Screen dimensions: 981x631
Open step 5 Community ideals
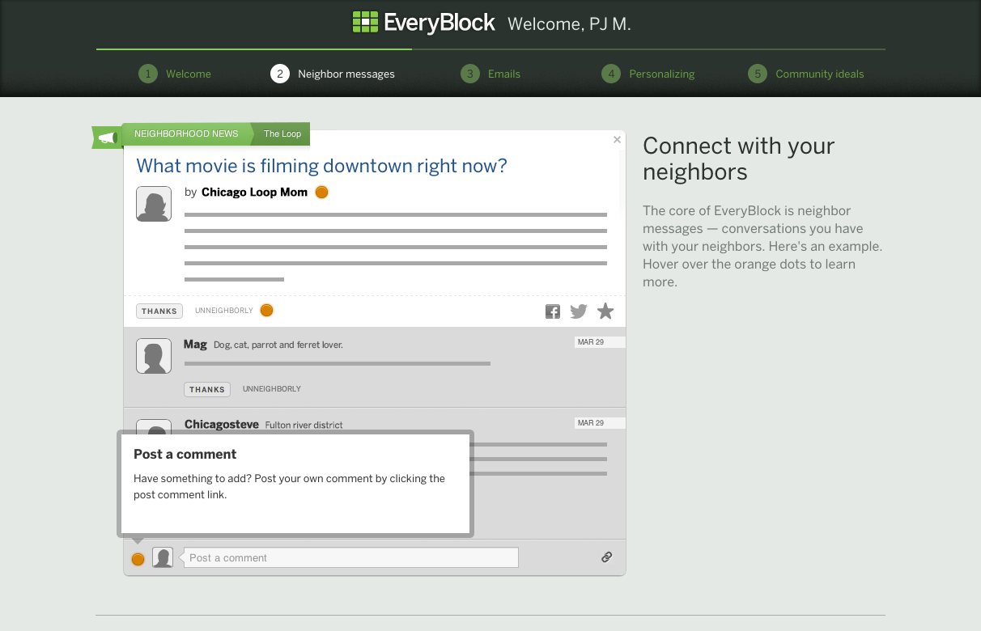(806, 74)
